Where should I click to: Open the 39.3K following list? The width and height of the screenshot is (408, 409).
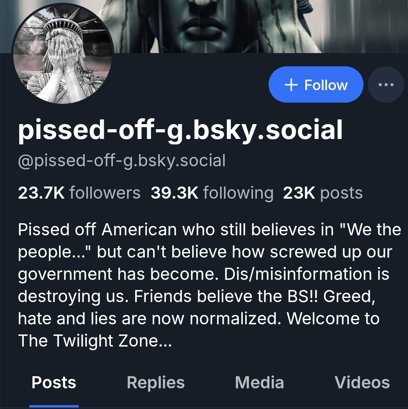pos(212,193)
